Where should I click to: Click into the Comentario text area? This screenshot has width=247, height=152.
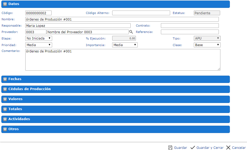click(x=123, y=60)
